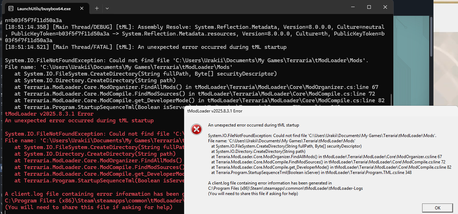Image resolution: width=458 pixels, height=214 pixels.
Task: Click the Main Thread/FATAL log line
Action: (146, 47)
